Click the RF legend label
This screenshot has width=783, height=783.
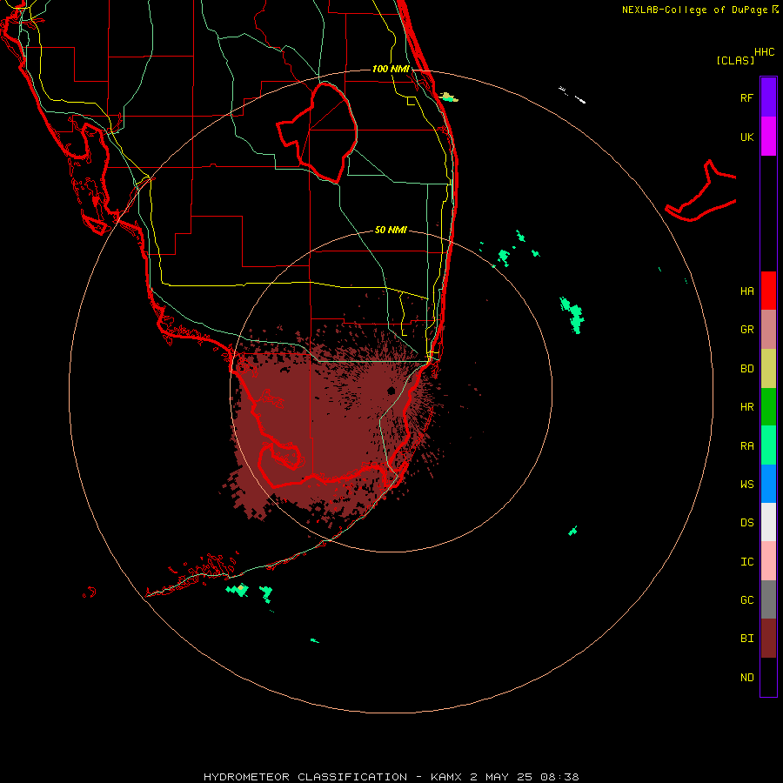pyautogui.click(x=746, y=97)
